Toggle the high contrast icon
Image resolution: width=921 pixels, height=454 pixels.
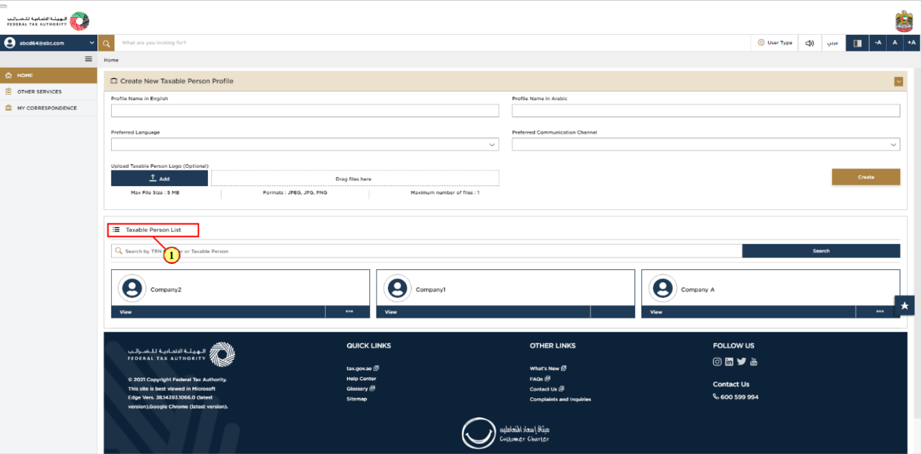[857, 43]
